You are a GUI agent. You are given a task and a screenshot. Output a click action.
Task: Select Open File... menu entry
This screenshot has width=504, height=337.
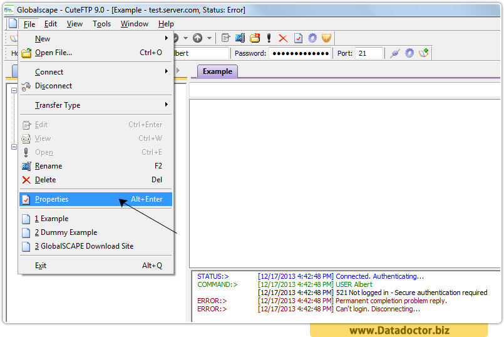[x=96, y=53]
